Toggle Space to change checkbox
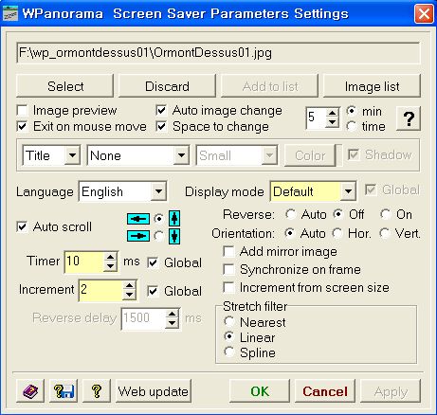 coord(161,127)
